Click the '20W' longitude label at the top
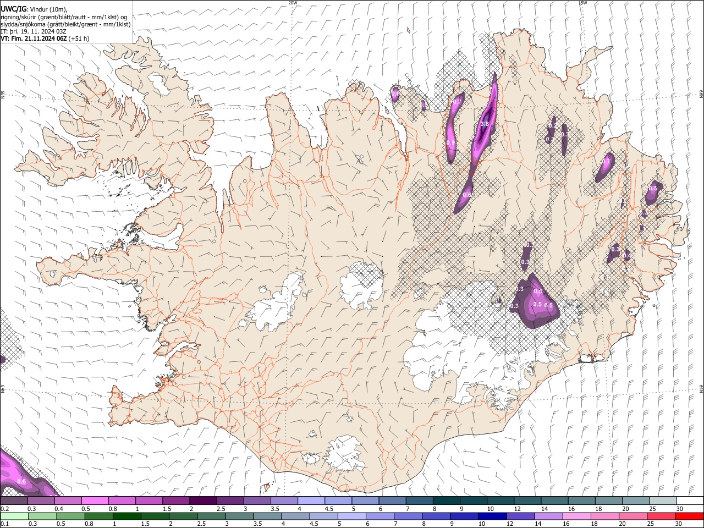 coord(293,3)
